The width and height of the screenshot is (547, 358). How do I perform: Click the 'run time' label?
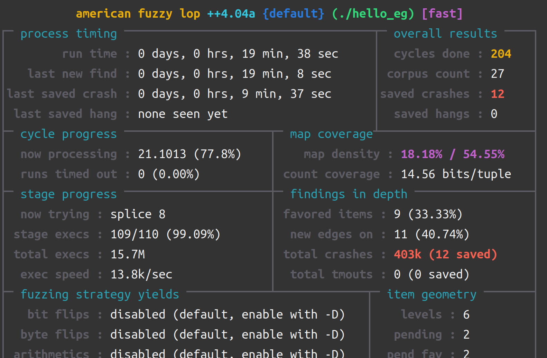pos(90,54)
